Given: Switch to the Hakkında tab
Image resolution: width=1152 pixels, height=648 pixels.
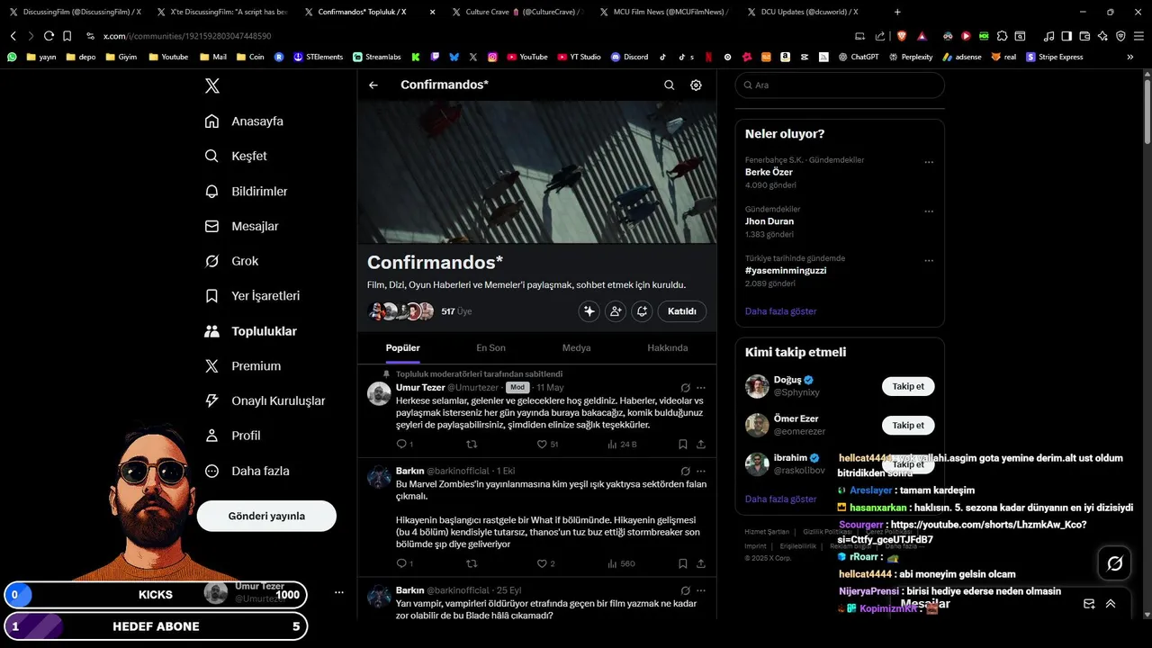Looking at the screenshot, I should pos(668,347).
